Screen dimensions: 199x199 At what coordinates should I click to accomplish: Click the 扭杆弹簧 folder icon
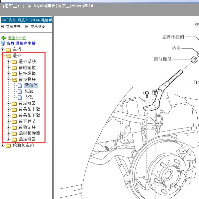coord(14,74)
